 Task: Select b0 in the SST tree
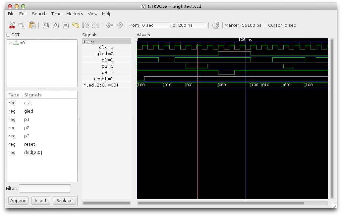coord(22,43)
